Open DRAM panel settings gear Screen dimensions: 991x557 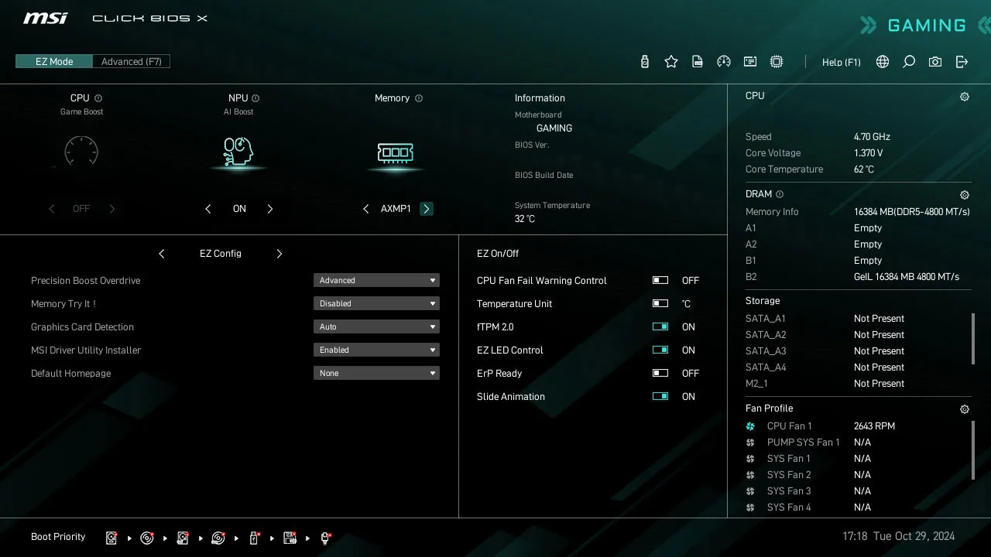(x=965, y=195)
